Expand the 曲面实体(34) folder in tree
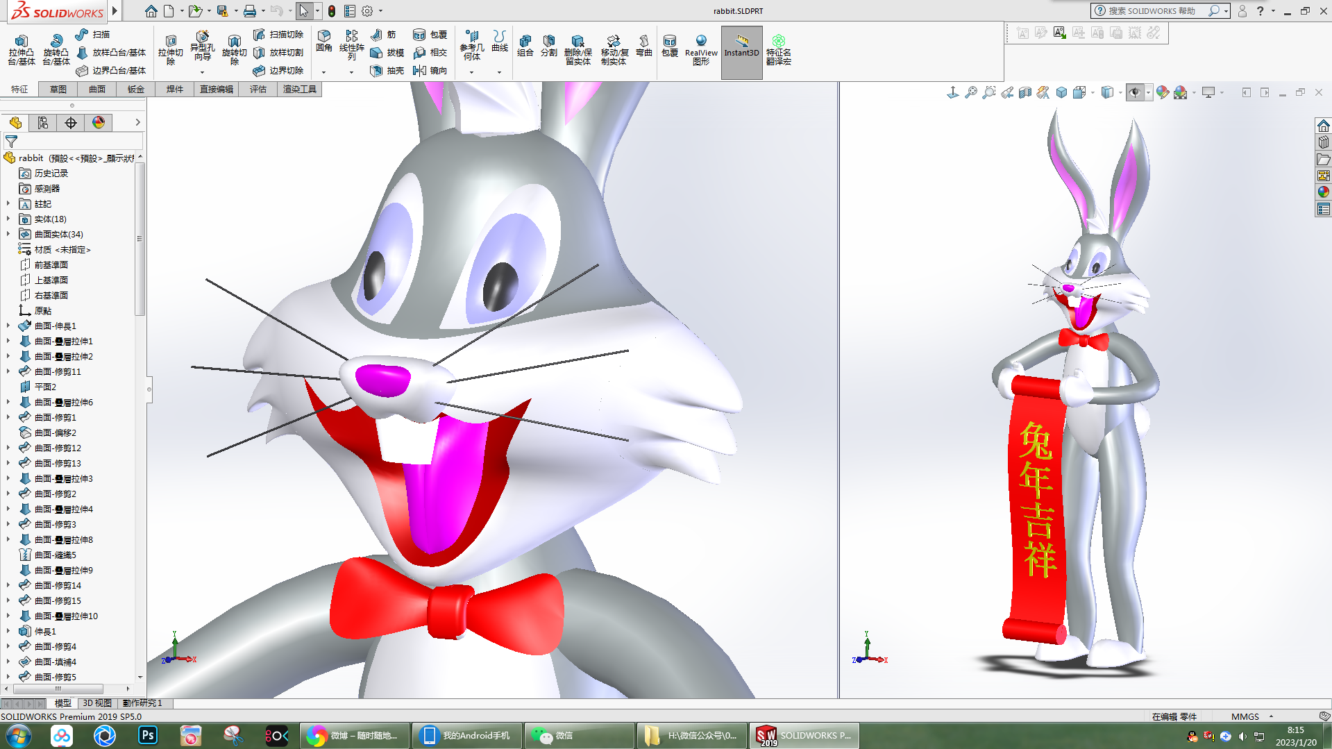1332x749 pixels. click(x=8, y=234)
